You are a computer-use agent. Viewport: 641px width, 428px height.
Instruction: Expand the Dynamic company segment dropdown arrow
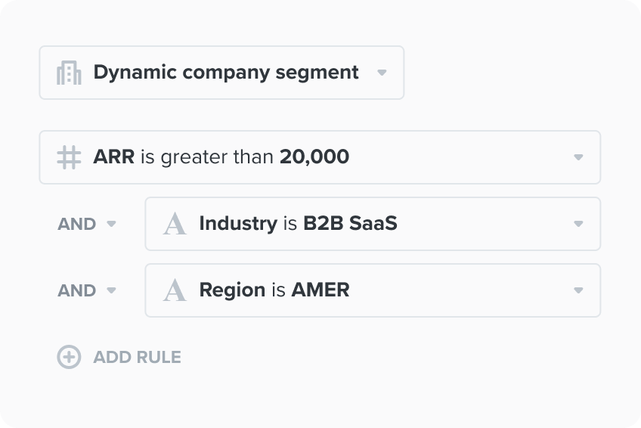pyautogui.click(x=382, y=73)
